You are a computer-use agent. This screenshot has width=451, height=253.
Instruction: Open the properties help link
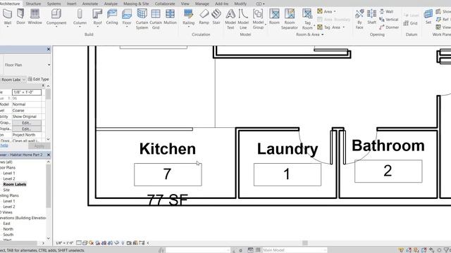4,145
